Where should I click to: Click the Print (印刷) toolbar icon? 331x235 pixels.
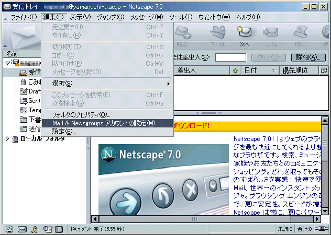pos(300,32)
